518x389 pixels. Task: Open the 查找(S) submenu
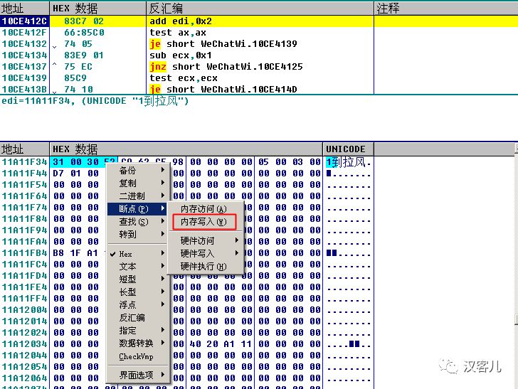(138, 222)
